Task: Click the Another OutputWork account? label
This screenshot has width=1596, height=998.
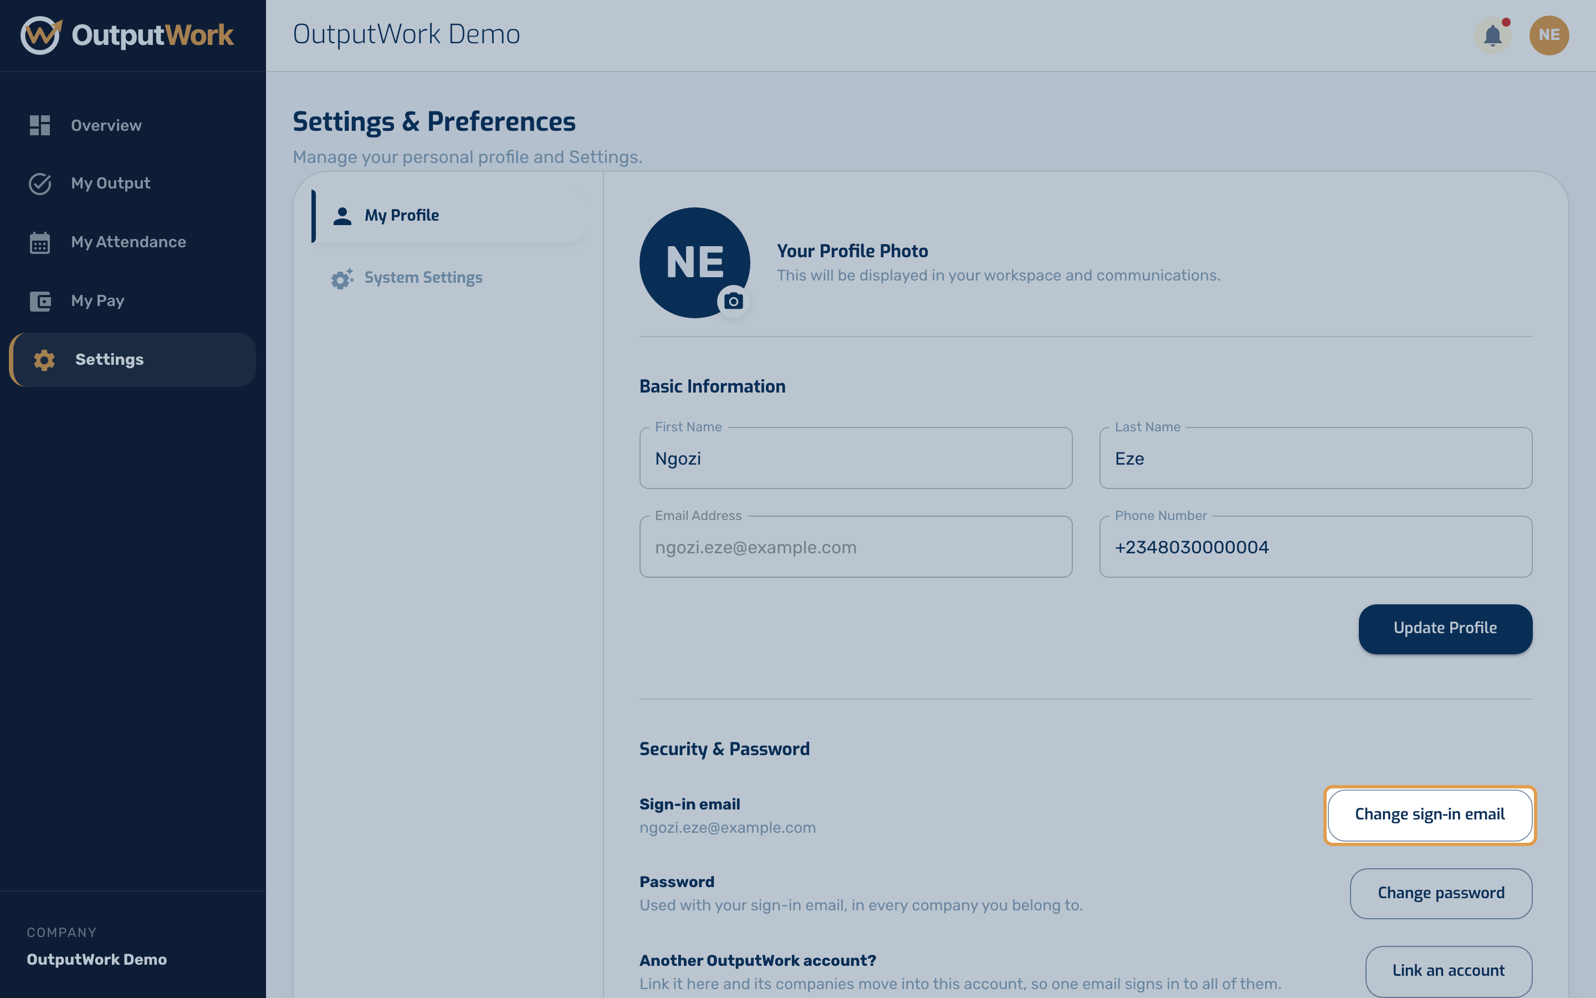Action: coord(758,961)
